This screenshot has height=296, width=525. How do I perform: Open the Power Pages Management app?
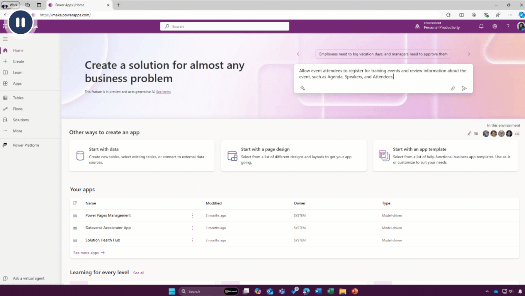tap(108, 215)
